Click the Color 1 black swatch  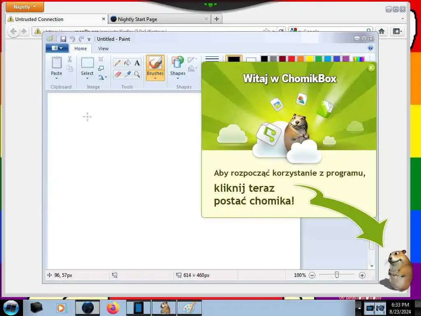[x=234, y=59]
